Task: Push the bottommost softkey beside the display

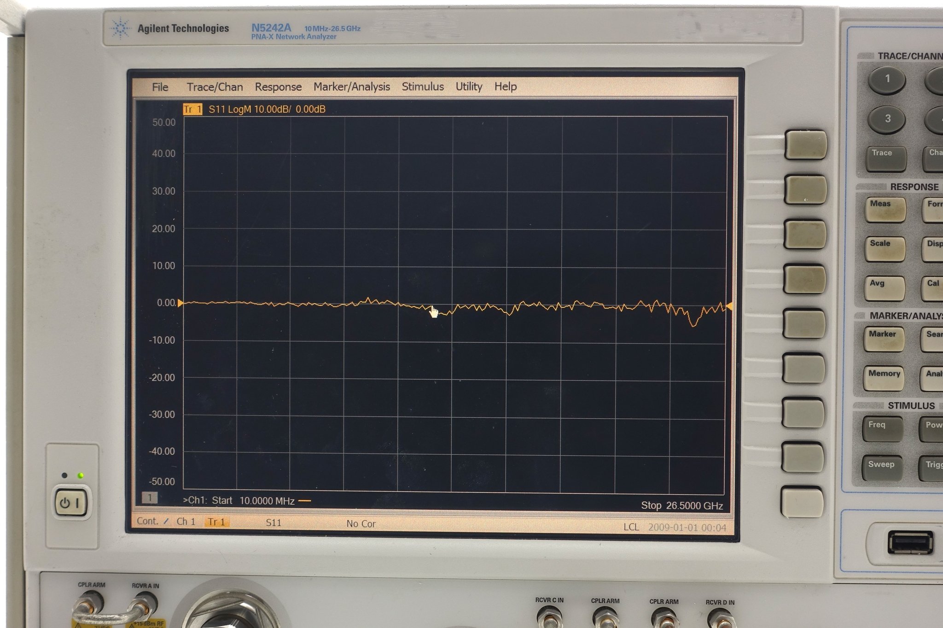Action: (802, 501)
